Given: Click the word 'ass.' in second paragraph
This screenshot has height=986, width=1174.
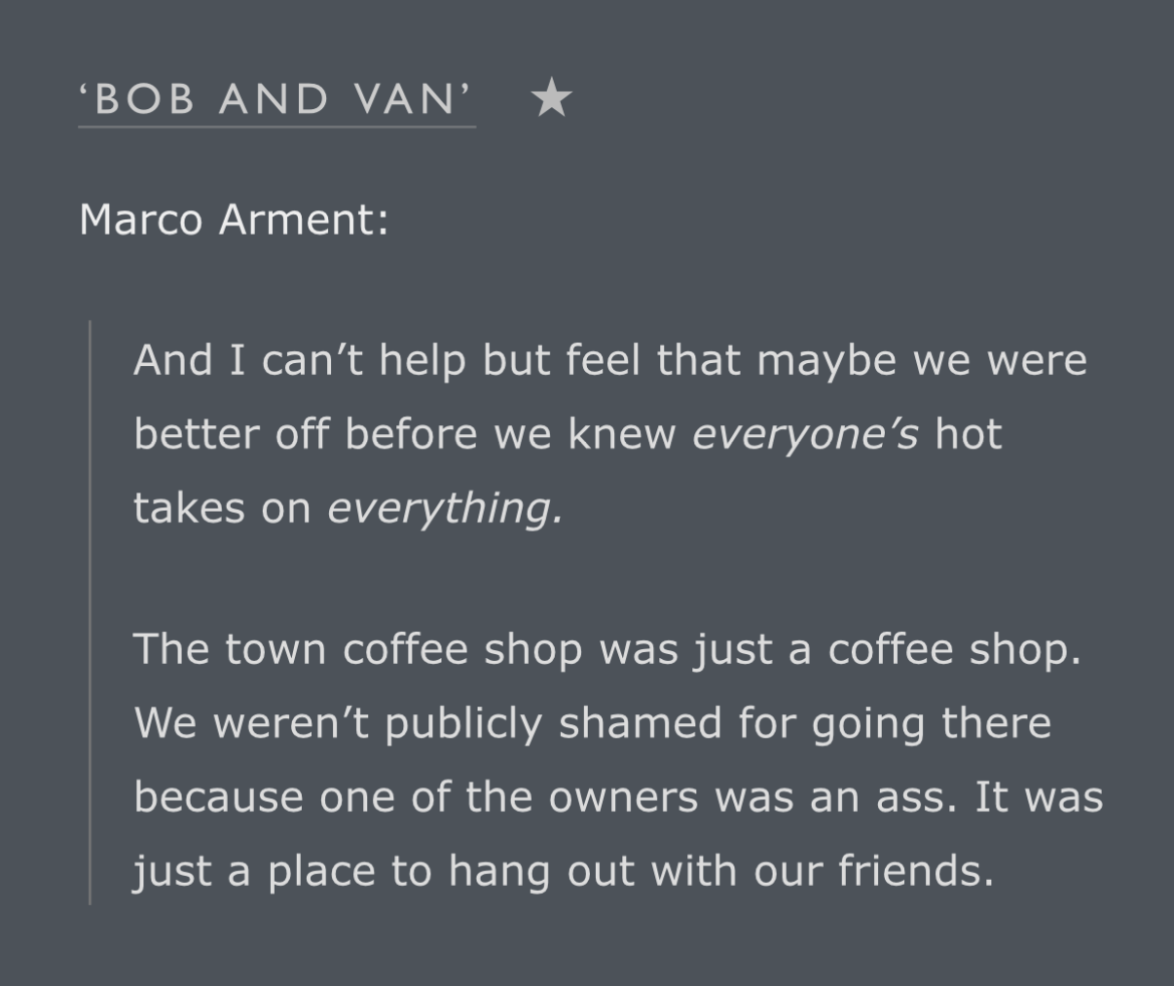Looking at the screenshot, I should [911, 798].
